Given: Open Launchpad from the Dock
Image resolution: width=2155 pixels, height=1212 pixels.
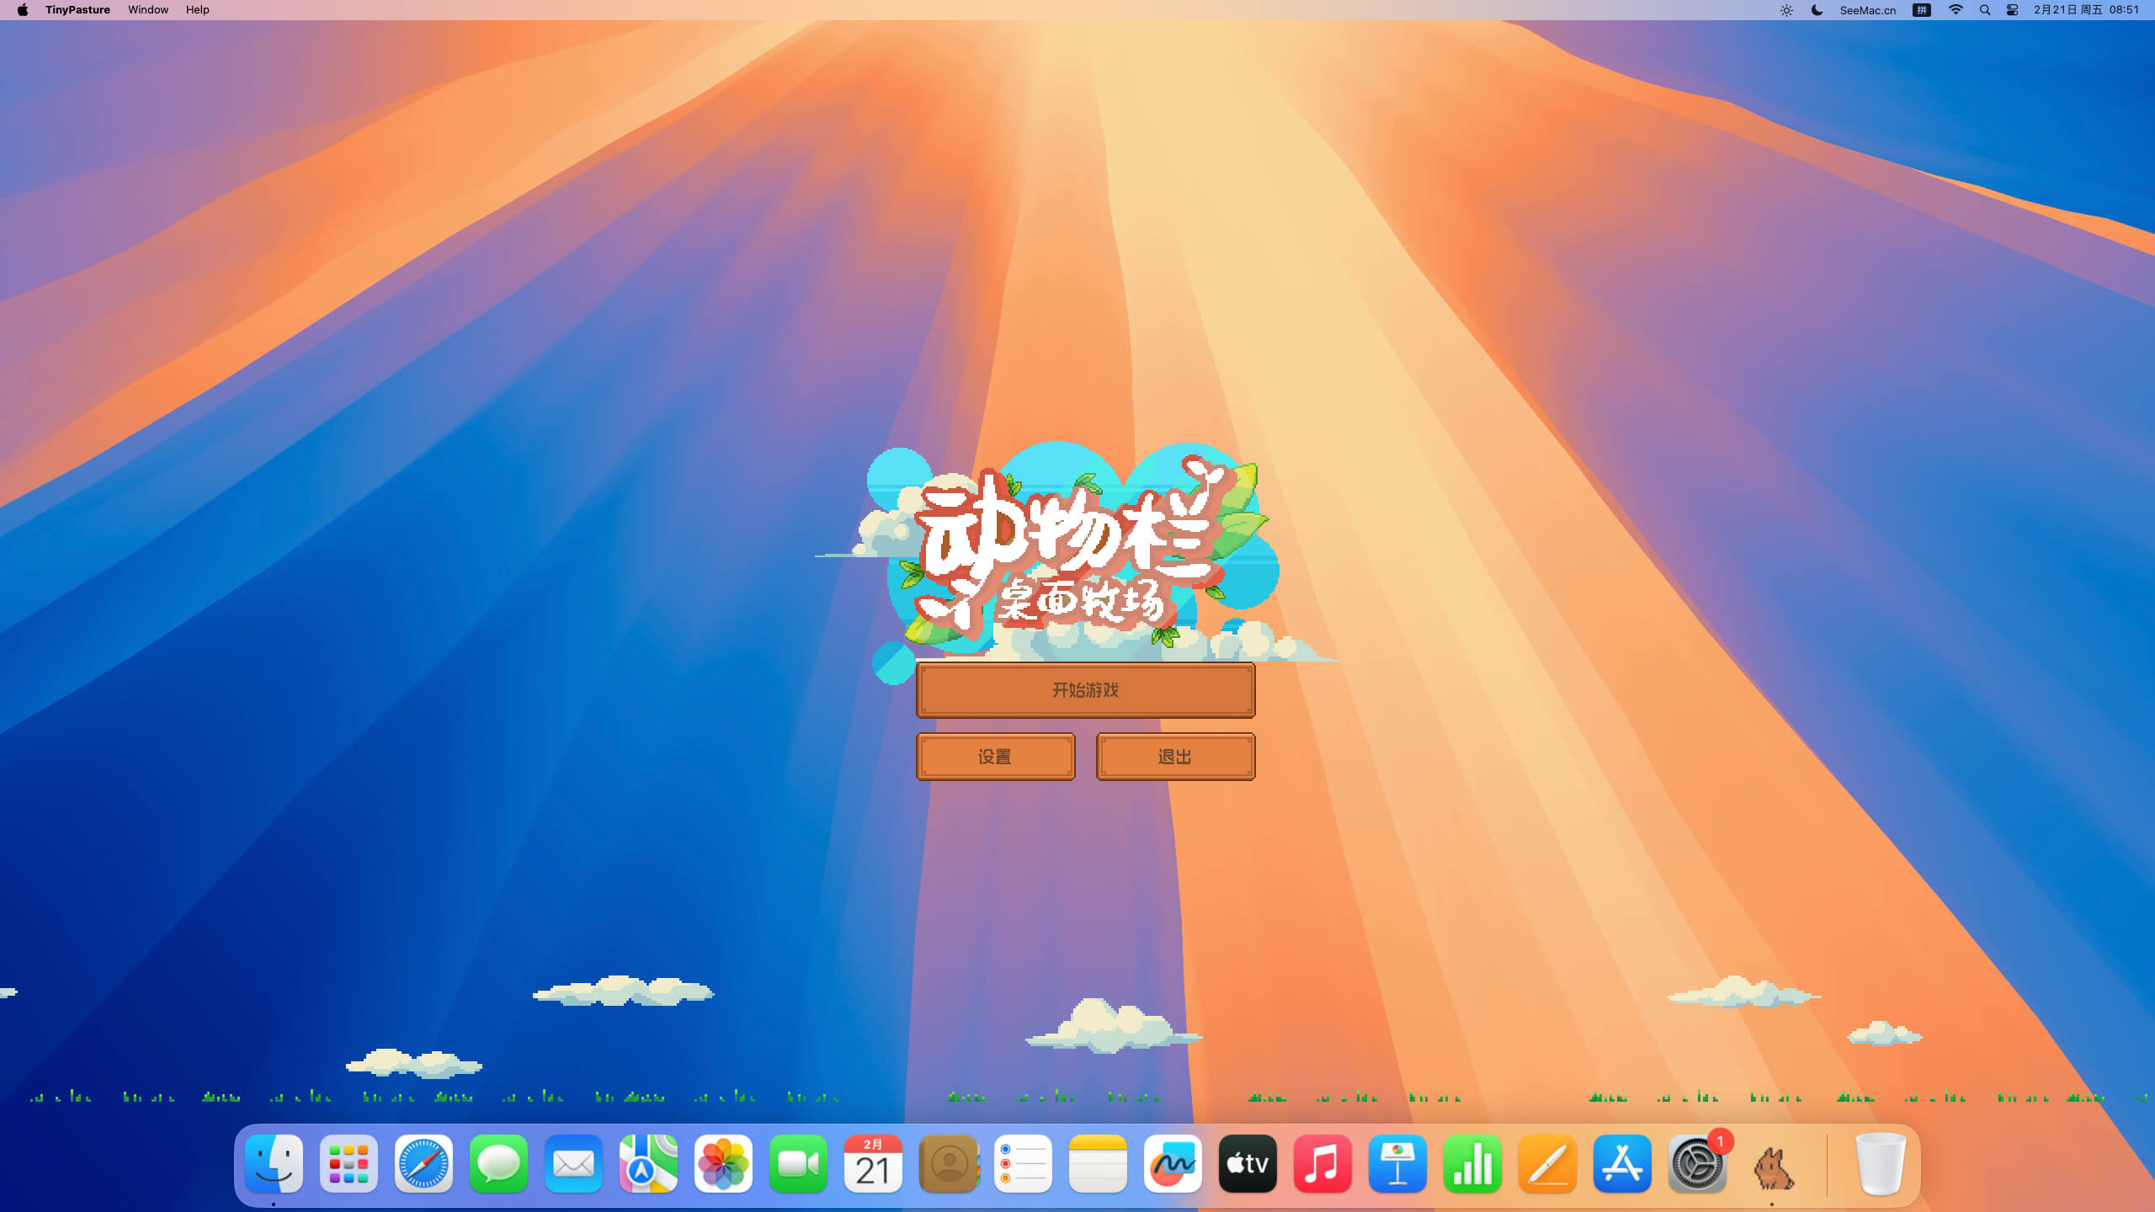Looking at the screenshot, I should [349, 1164].
